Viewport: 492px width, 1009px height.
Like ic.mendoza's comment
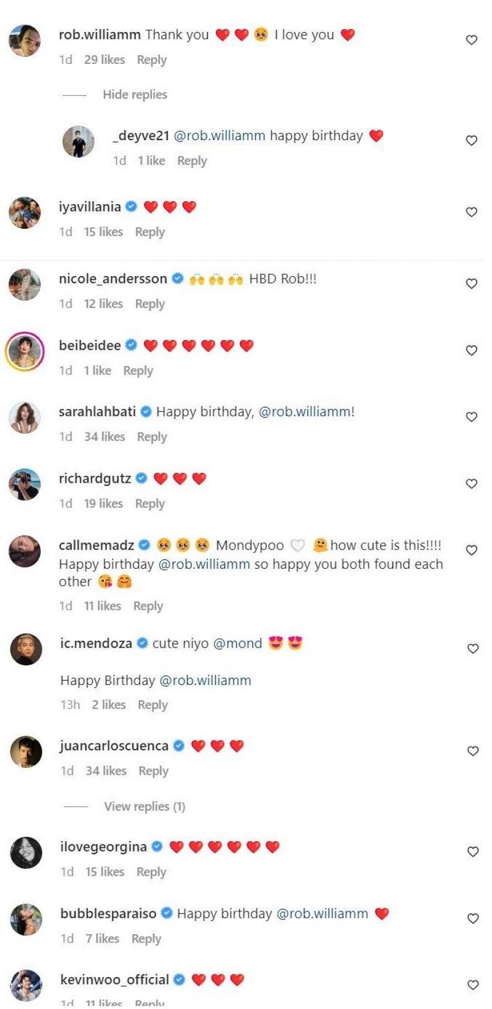tap(472, 649)
